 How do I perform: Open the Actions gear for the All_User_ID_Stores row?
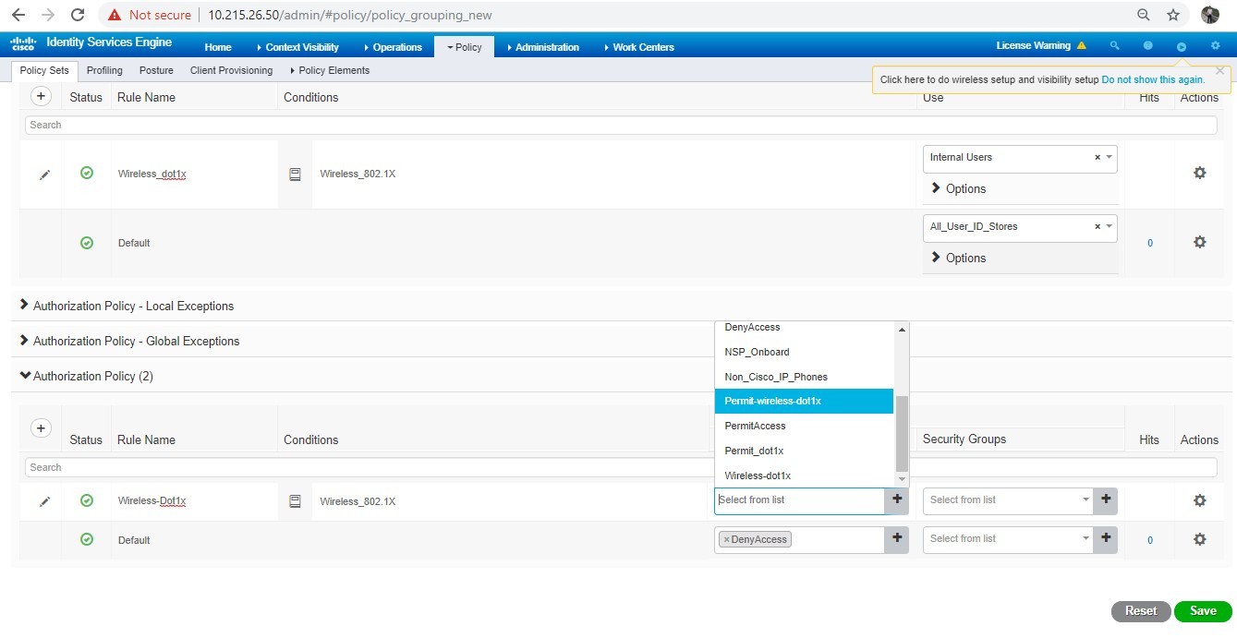point(1199,242)
